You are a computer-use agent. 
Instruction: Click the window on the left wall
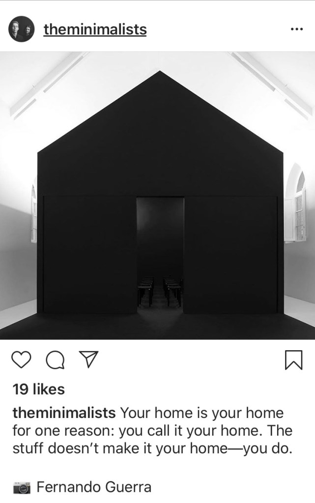click(34, 213)
